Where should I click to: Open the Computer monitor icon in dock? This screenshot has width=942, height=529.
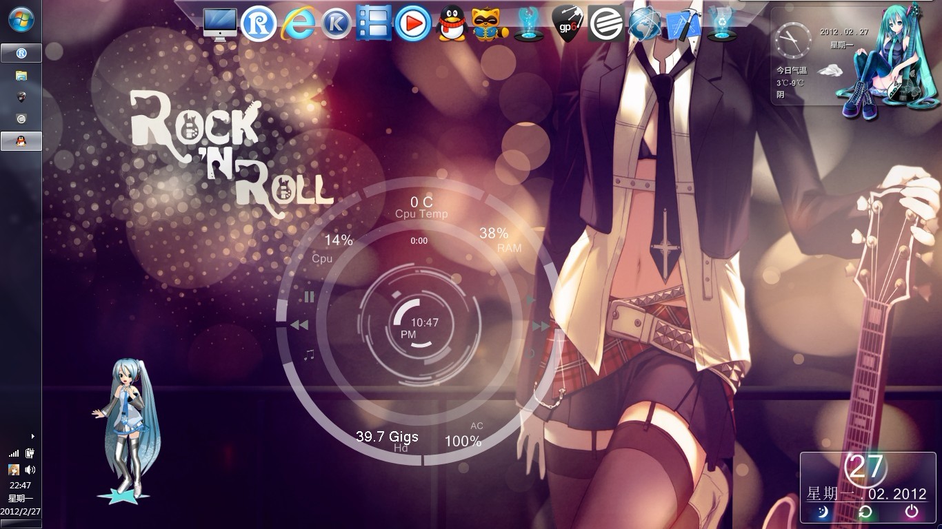221,25
